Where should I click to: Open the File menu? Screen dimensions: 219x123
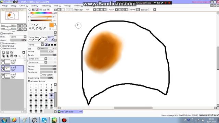(4, 6)
